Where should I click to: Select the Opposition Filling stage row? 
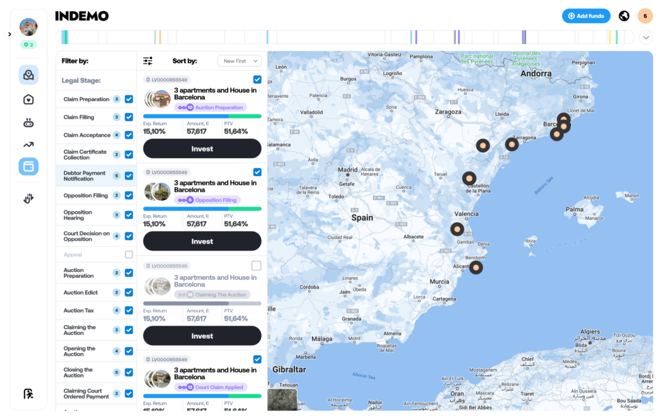pos(86,196)
